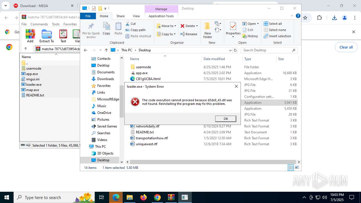Screen dimensions: 361x203
Task: Click Select none in the ribbon
Action: (275, 30)
